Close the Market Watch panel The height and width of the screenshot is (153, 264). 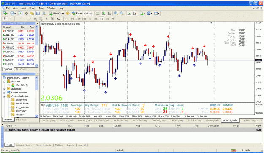click(x=37, y=23)
